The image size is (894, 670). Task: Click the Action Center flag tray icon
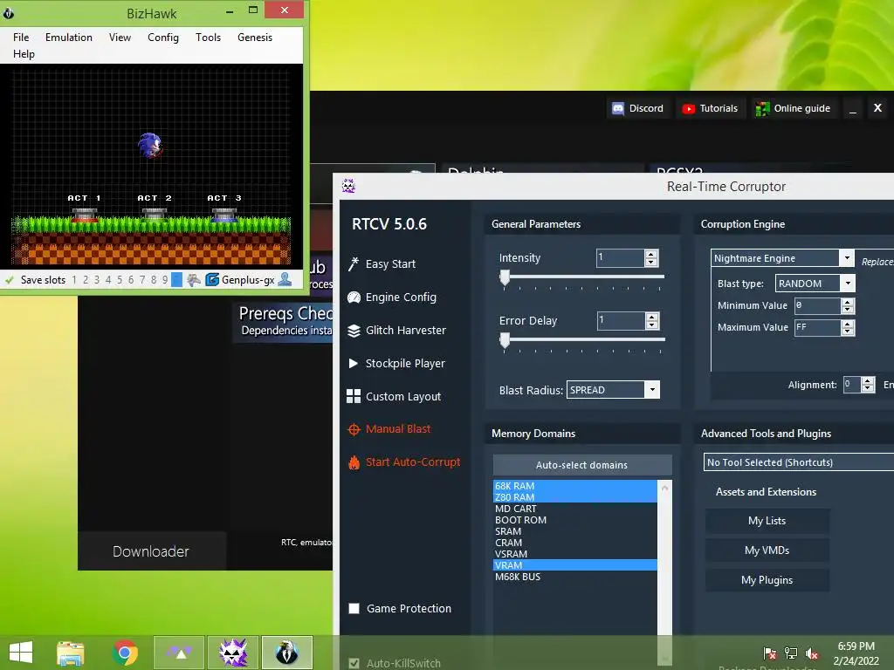[x=770, y=653]
